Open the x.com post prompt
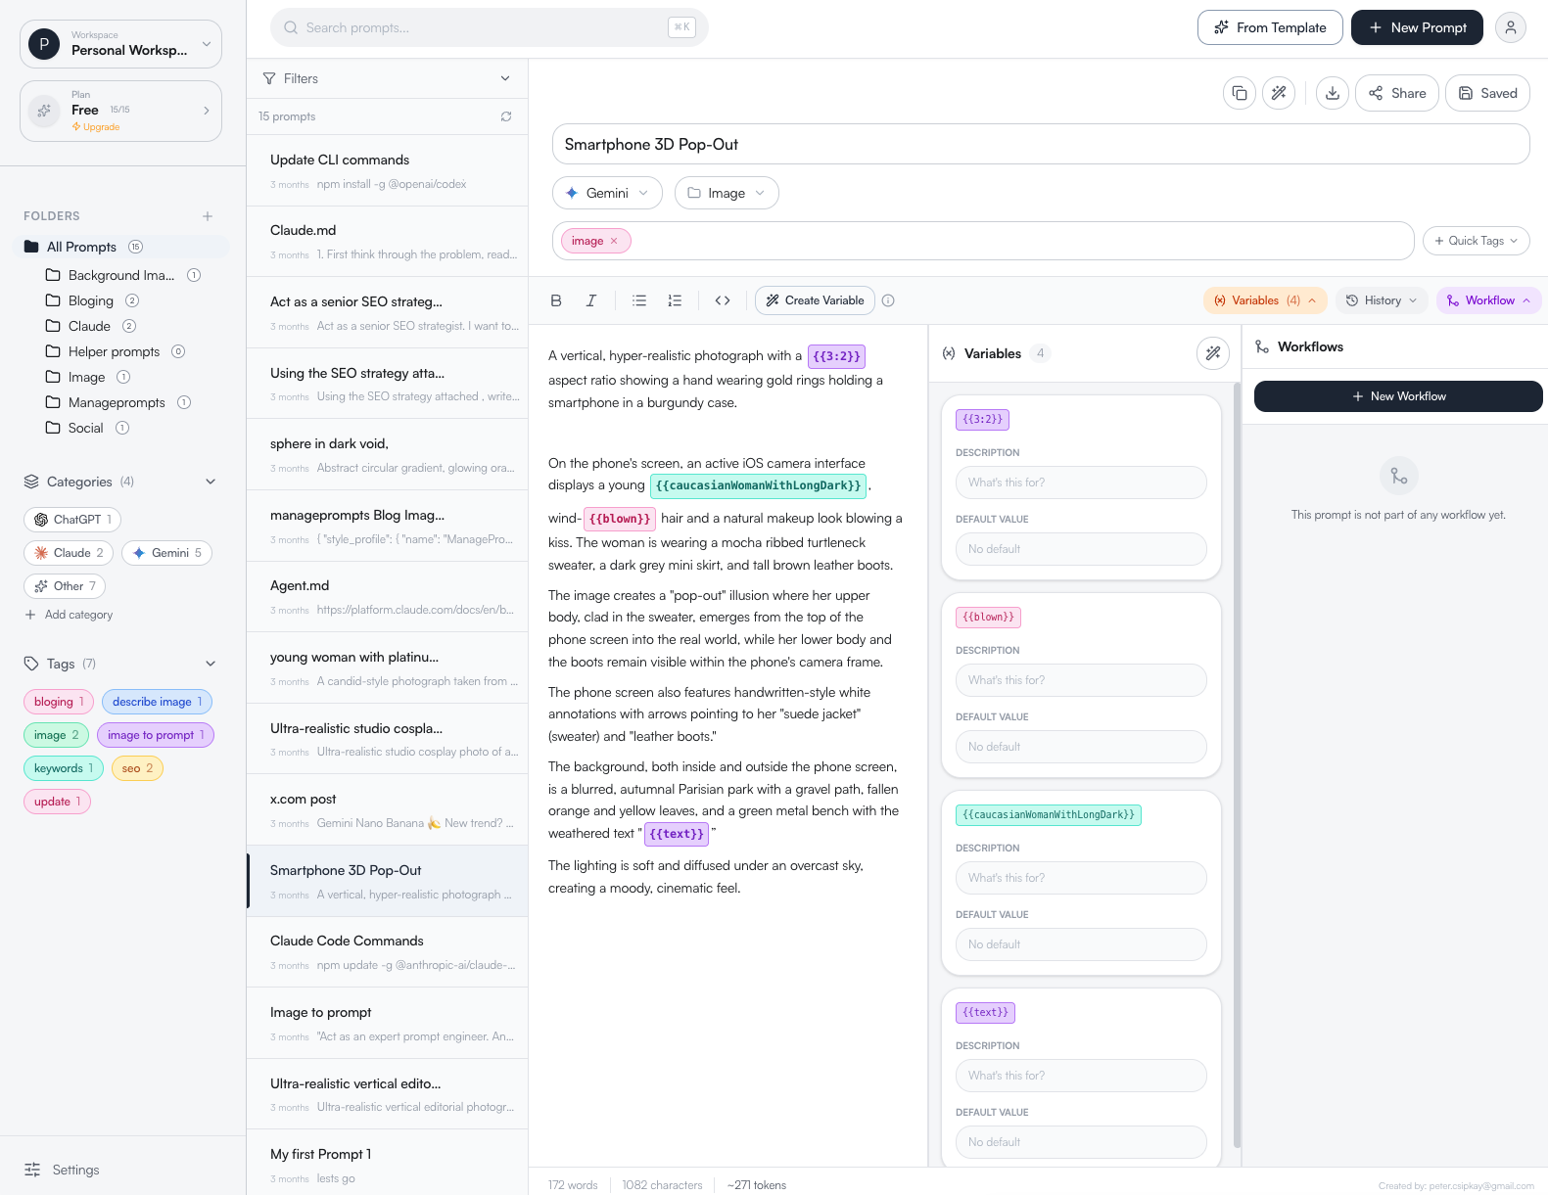Viewport: 1548px width, 1195px height. tap(387, 810)
